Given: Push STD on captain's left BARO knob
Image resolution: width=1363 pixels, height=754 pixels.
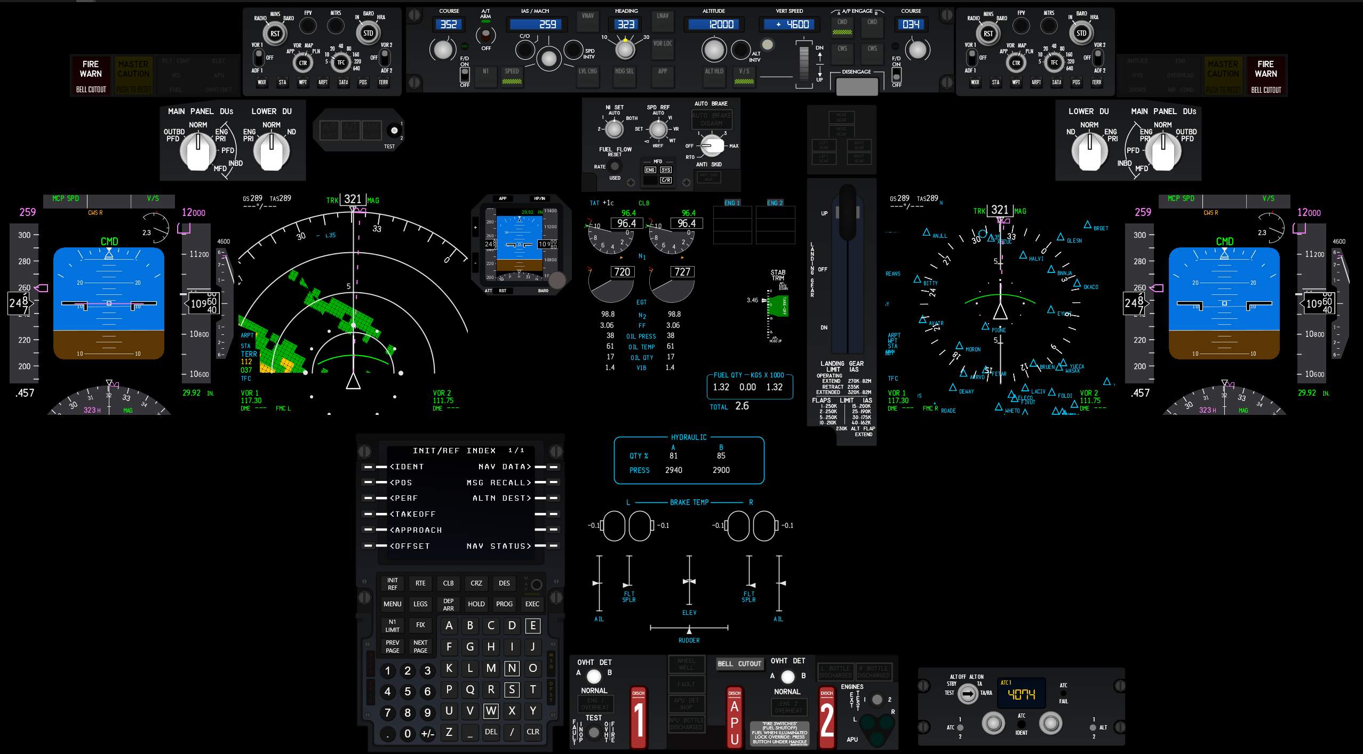Looking at the screenshot, I should pyautogui.click(x=368, y=33).
